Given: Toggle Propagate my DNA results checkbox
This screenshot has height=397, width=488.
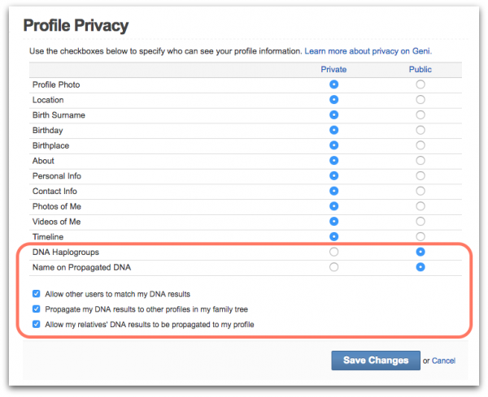Looking at the screenshot, I should 36,309.
